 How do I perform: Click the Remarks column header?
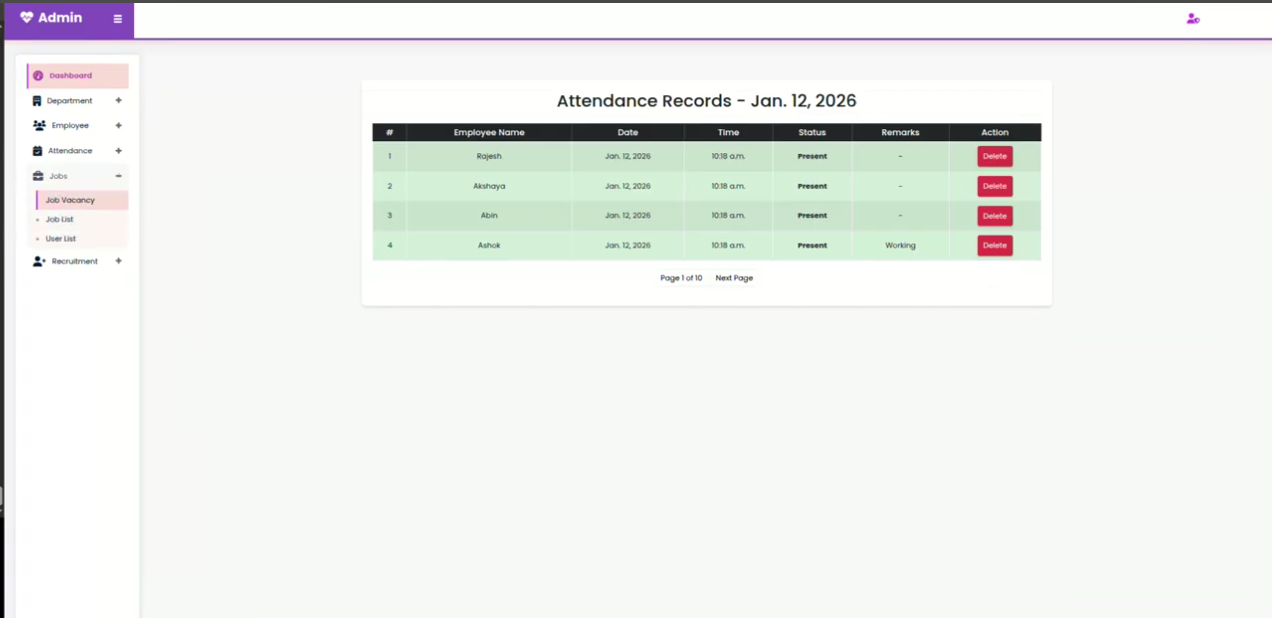coord(900,132)
